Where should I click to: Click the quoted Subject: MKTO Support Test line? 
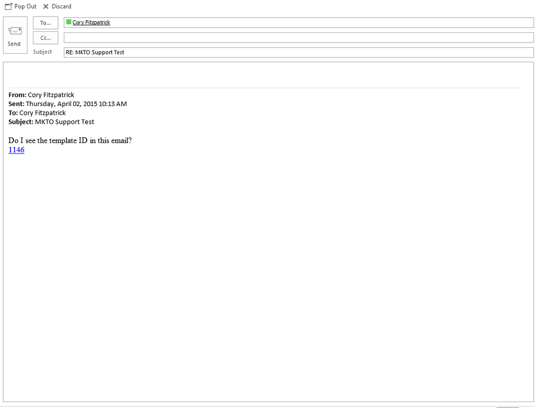point(51,122)
